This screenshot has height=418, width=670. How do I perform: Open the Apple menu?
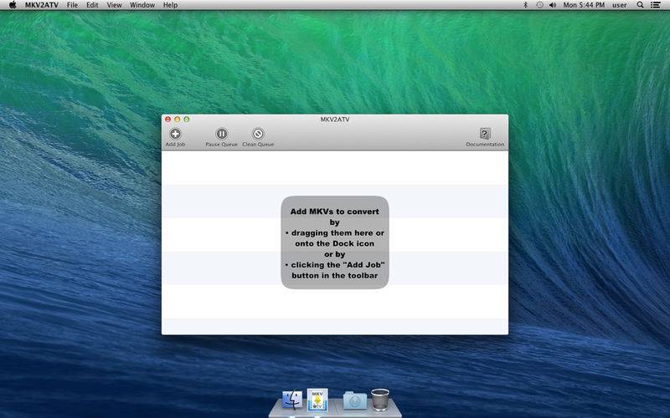click(13, 5)
